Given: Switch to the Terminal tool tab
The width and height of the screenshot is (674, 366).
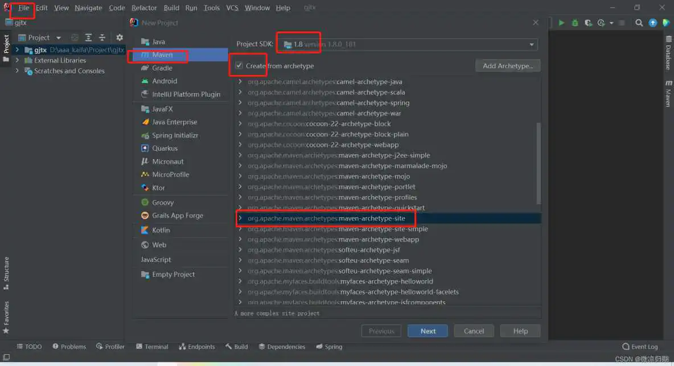Looking at the screenshot, I should point(152,347).
